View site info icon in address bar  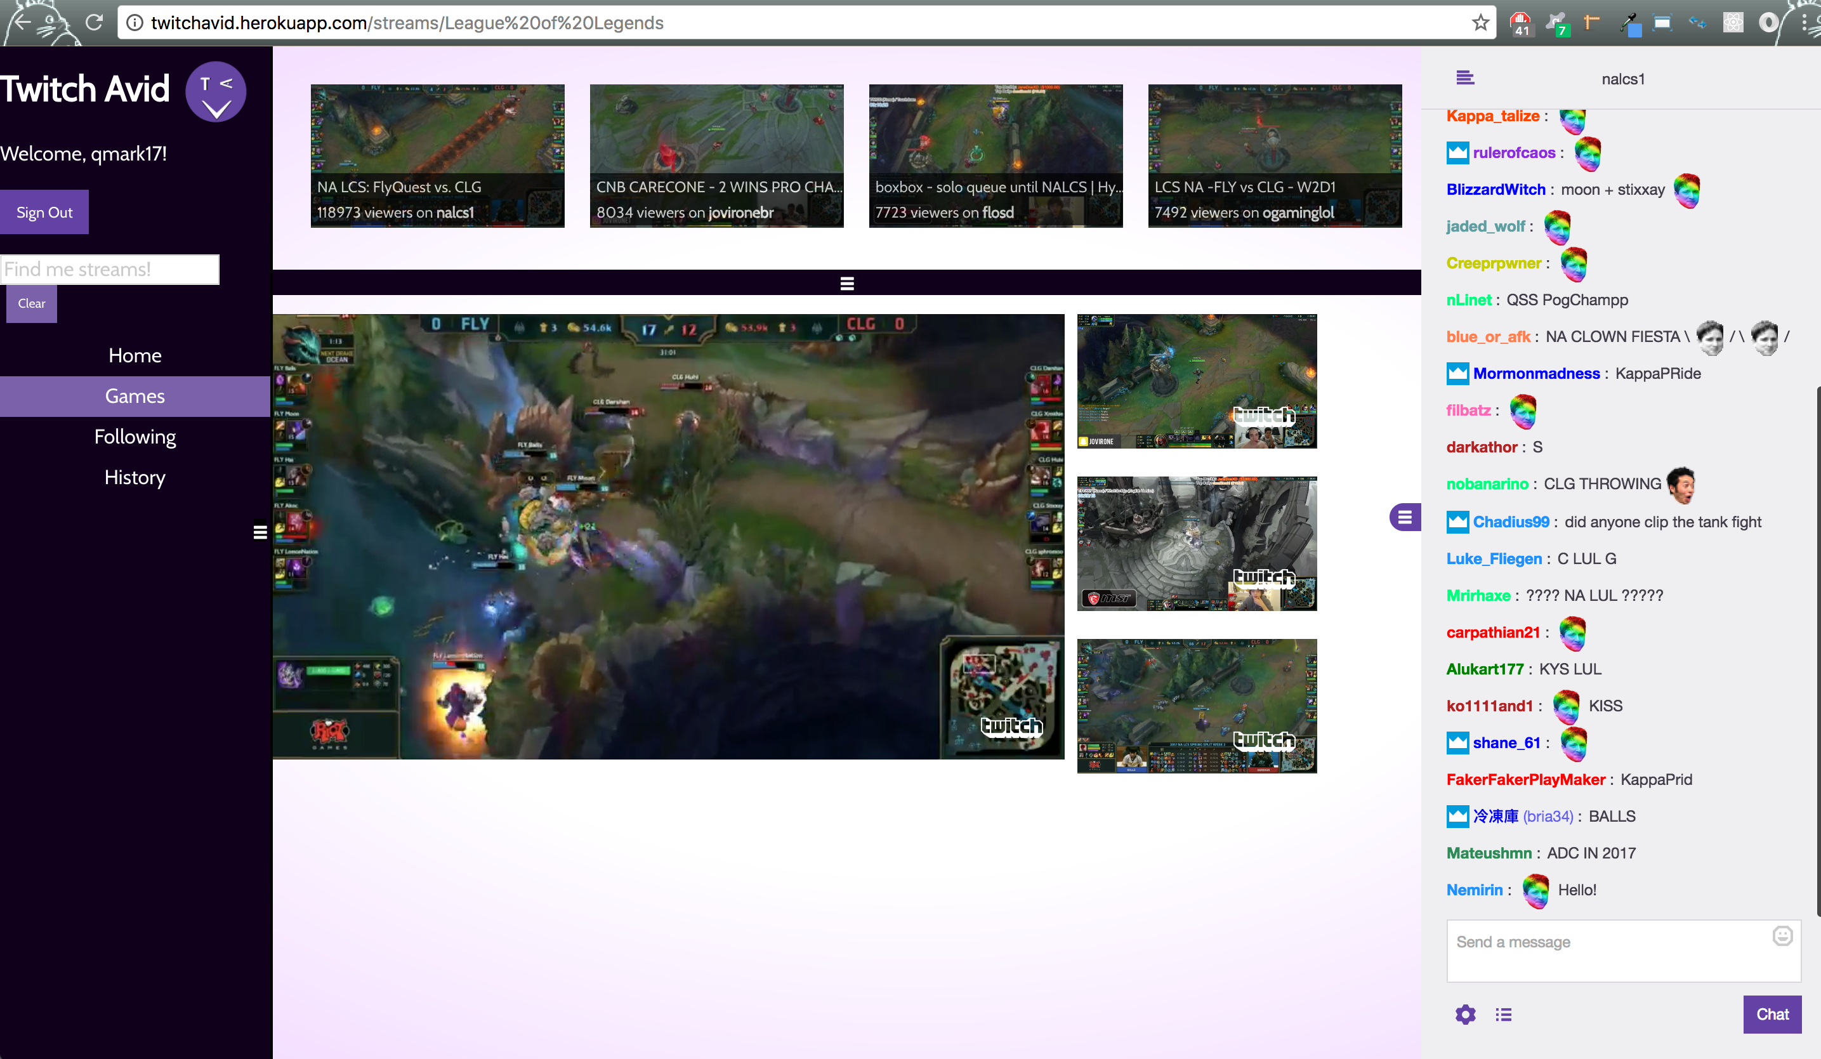point(135,23)
